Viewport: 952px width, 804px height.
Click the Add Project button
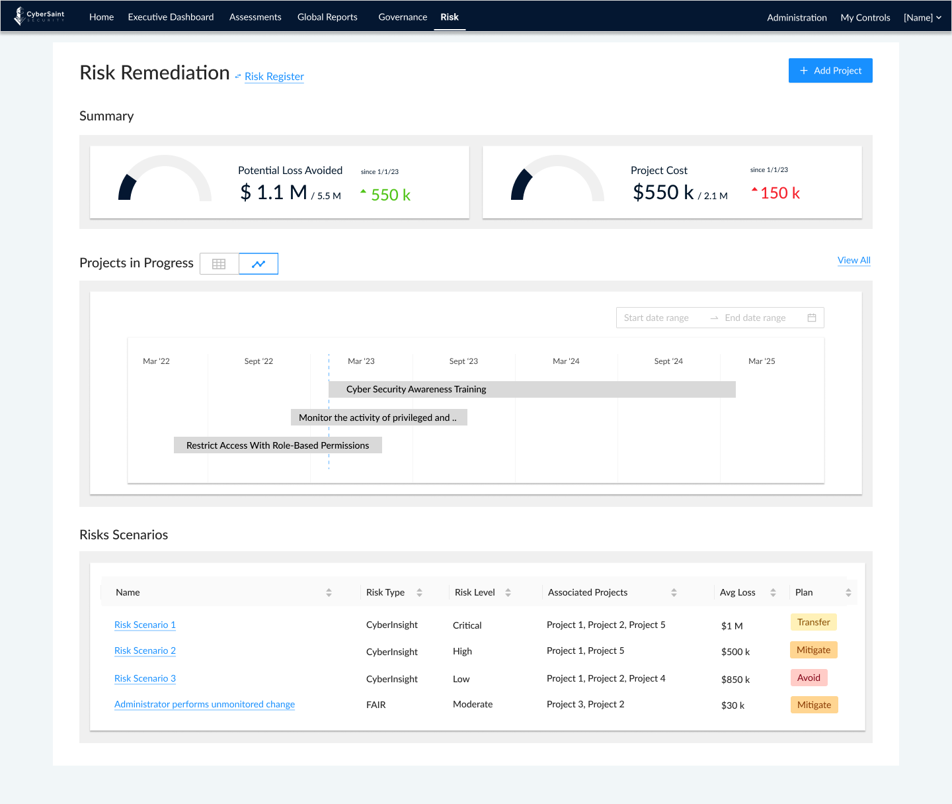[x=830, y=71]
